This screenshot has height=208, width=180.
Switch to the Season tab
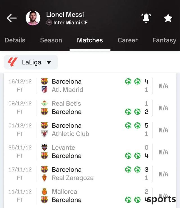(51, 40)
